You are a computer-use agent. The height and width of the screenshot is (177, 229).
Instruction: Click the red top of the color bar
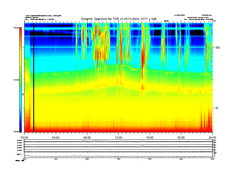coord(21,29)
